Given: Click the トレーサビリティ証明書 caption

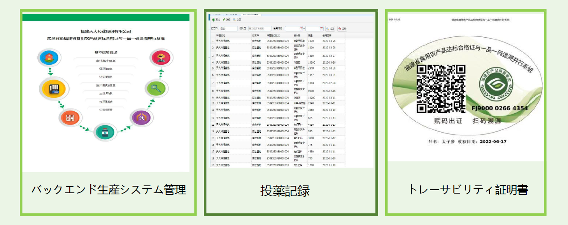Looking at the screenshot, I should click(x=468, y=190).
